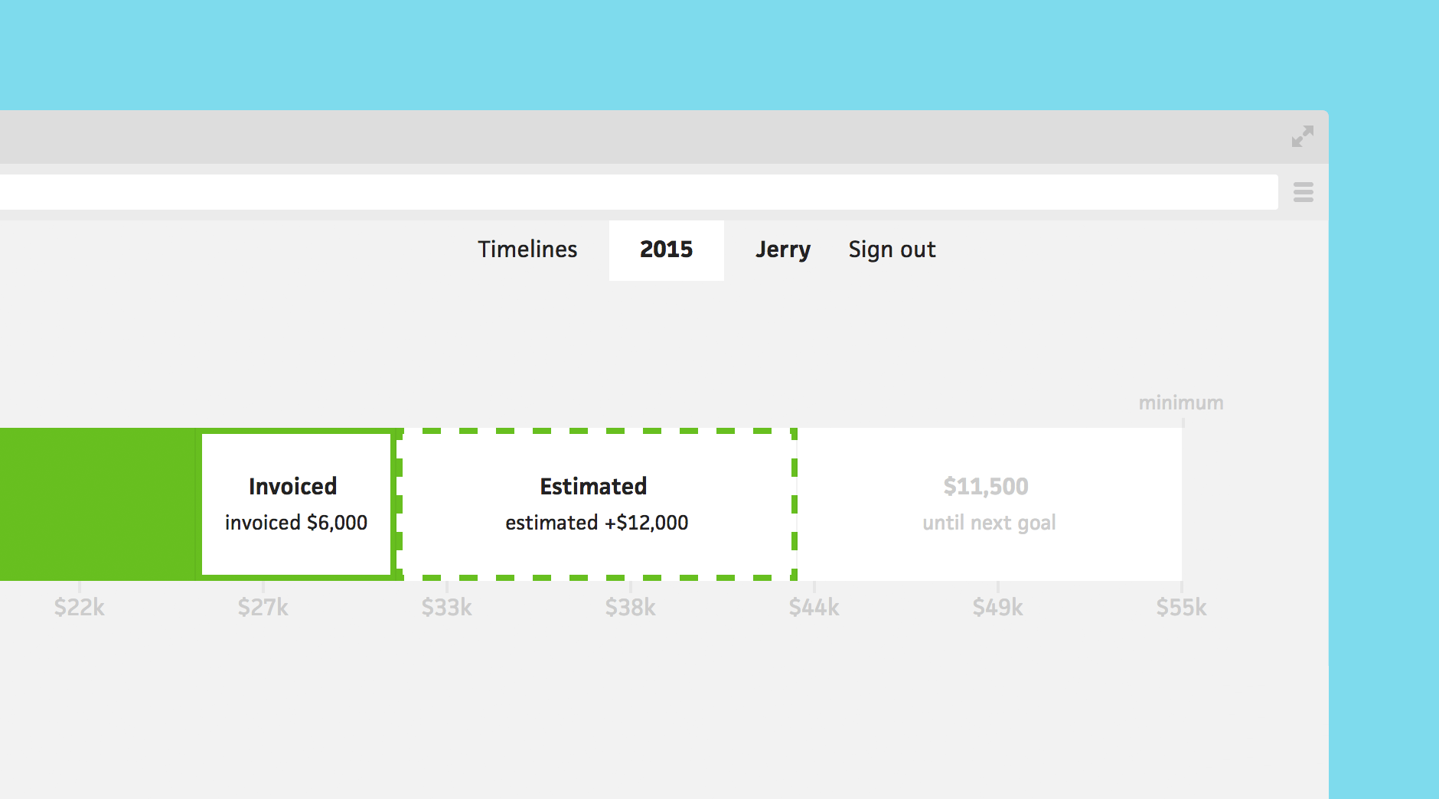Select the Invoiced $6,000 block
The height and width of the screenshot is (799, 1439).
[x=296, y=504]
